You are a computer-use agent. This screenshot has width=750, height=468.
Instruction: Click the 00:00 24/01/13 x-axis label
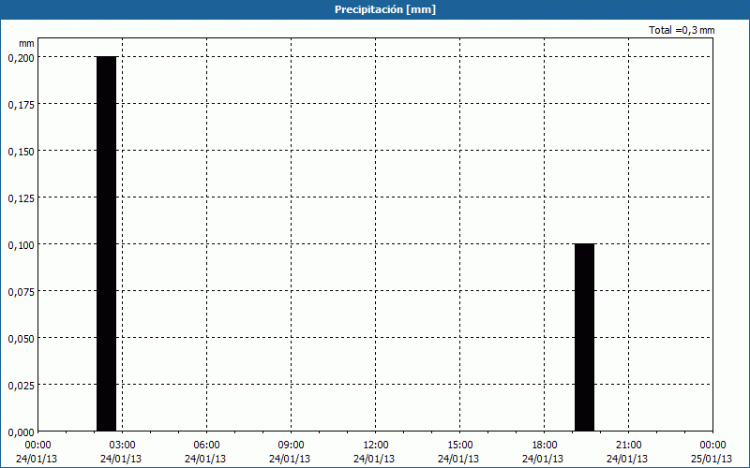click(x=37, y=452)
